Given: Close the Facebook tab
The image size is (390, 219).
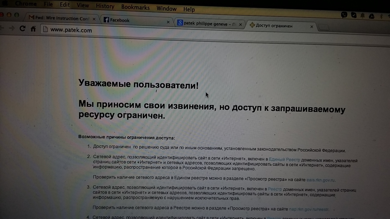Looking at the screenshot, I should 168,22.
